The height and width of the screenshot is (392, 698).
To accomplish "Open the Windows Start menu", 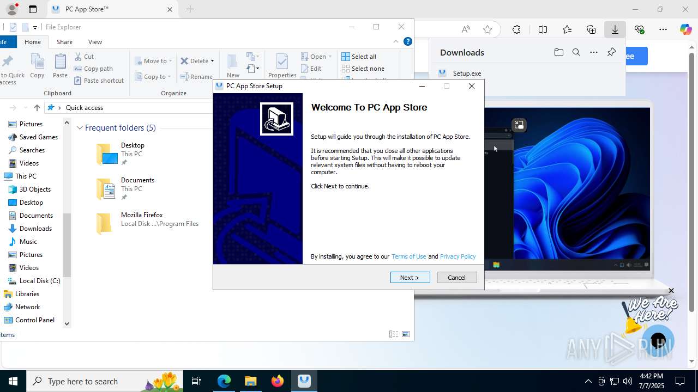I will (x=13, y=381).
